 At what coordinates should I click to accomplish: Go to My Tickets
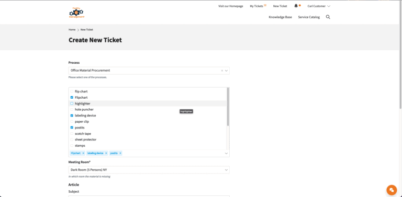256,6
